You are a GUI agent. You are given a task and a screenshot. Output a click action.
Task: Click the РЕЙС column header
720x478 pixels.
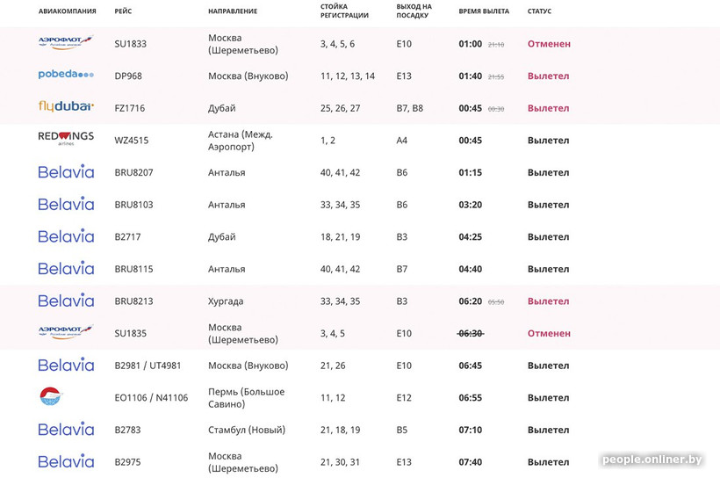[124, 11]
